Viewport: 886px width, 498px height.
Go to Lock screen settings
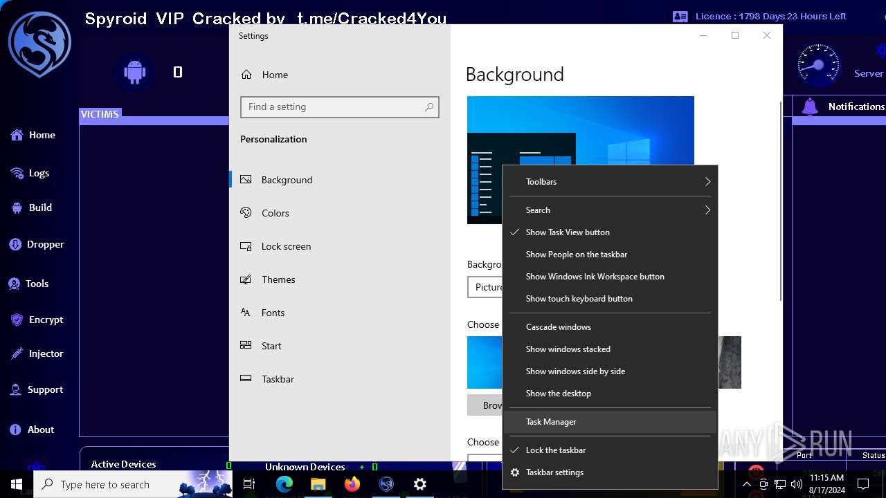pyautogui.click(x=340, y=246)
